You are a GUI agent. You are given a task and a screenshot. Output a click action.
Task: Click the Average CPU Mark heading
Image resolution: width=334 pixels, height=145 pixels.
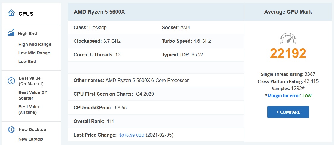point(288,12)
